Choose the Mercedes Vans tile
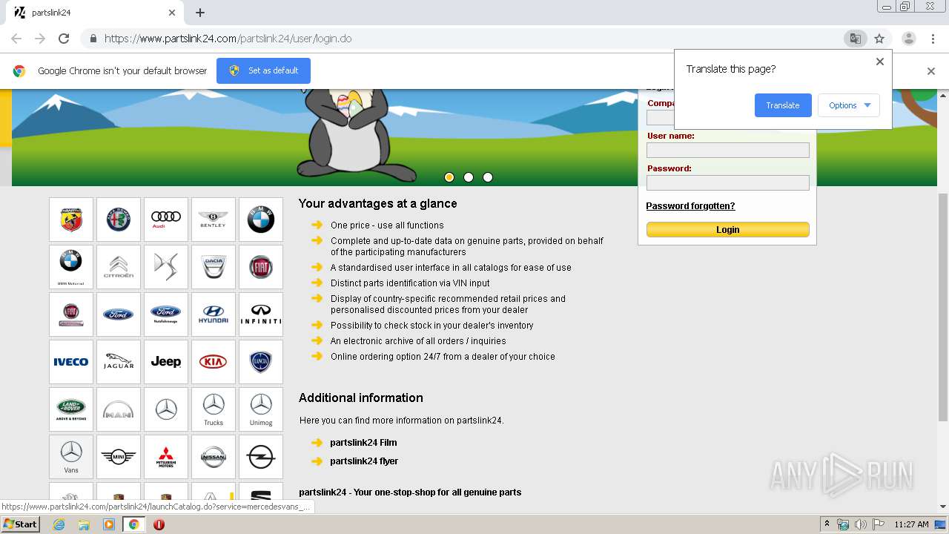 (x=71, y=457)
